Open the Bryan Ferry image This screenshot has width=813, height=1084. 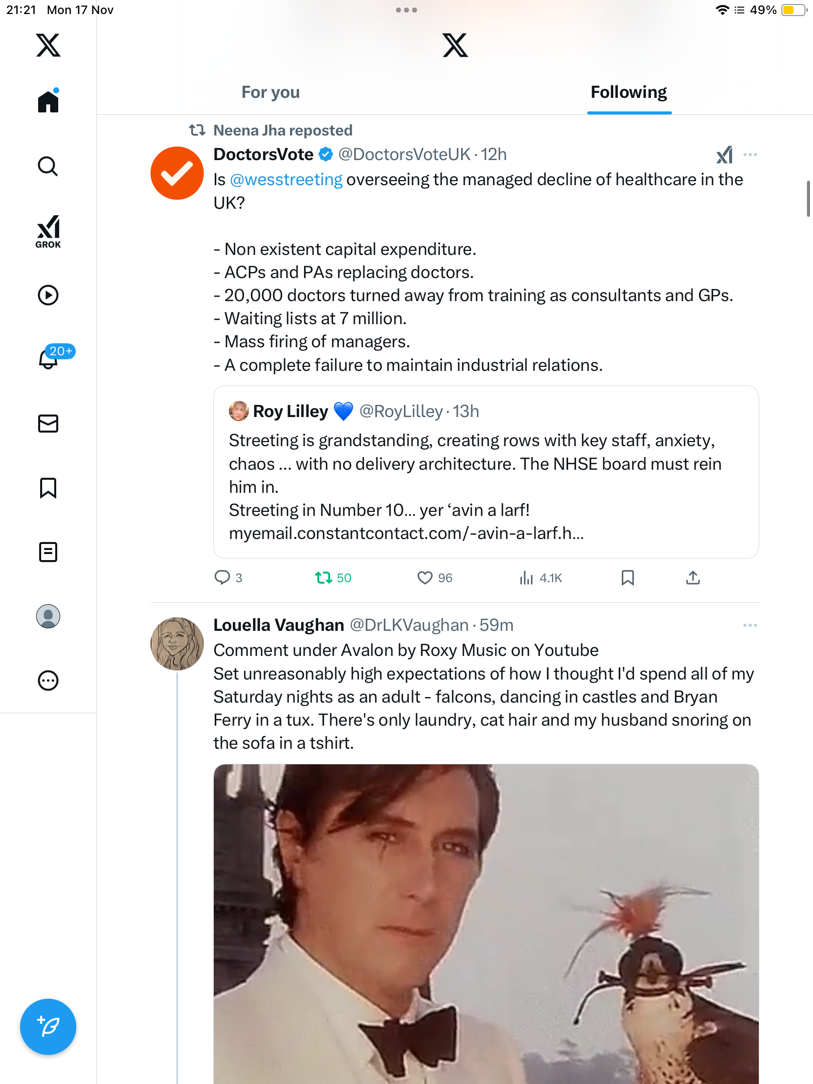pyautogui.click(x=486, y=923)
